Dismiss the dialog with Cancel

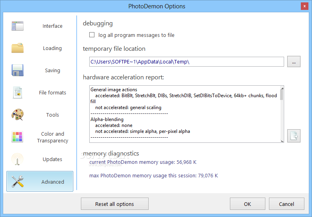tap(286, 204)
